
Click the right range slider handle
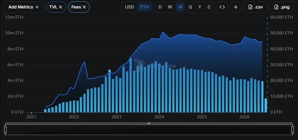(x=293, y=130)
